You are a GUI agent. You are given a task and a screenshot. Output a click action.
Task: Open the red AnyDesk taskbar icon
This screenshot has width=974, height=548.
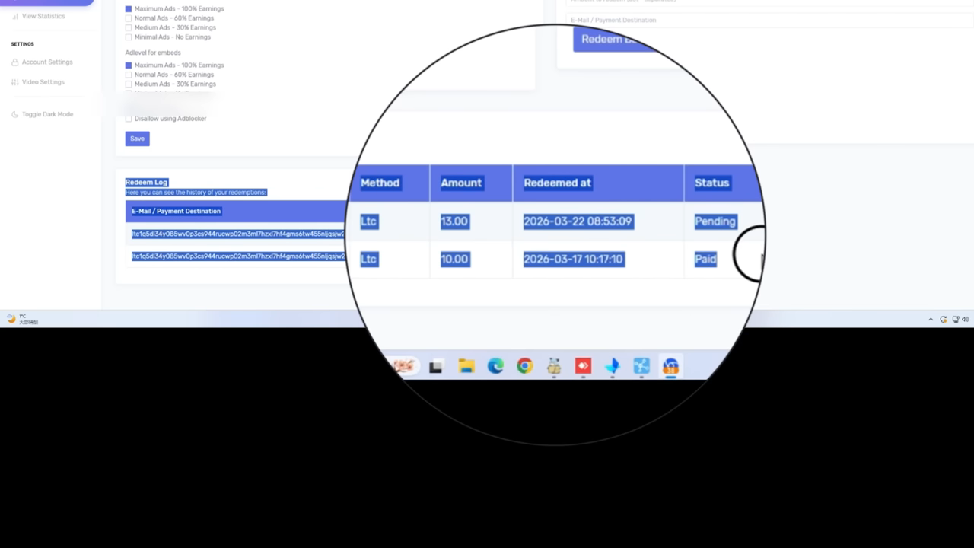[583, 367]
